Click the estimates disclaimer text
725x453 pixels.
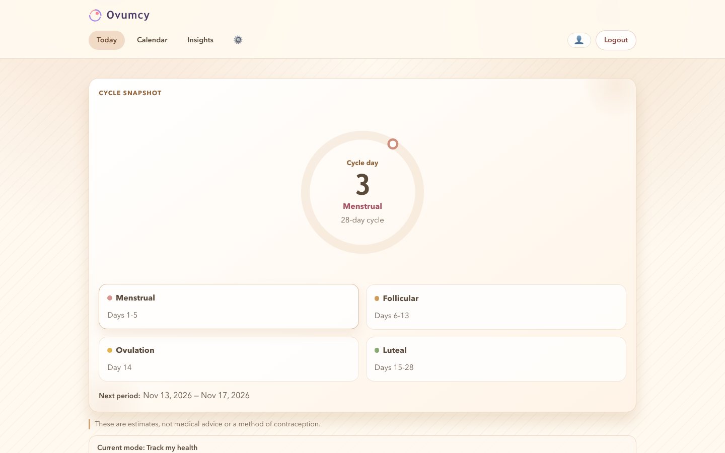pyautogui.click(x=207, y=424)
